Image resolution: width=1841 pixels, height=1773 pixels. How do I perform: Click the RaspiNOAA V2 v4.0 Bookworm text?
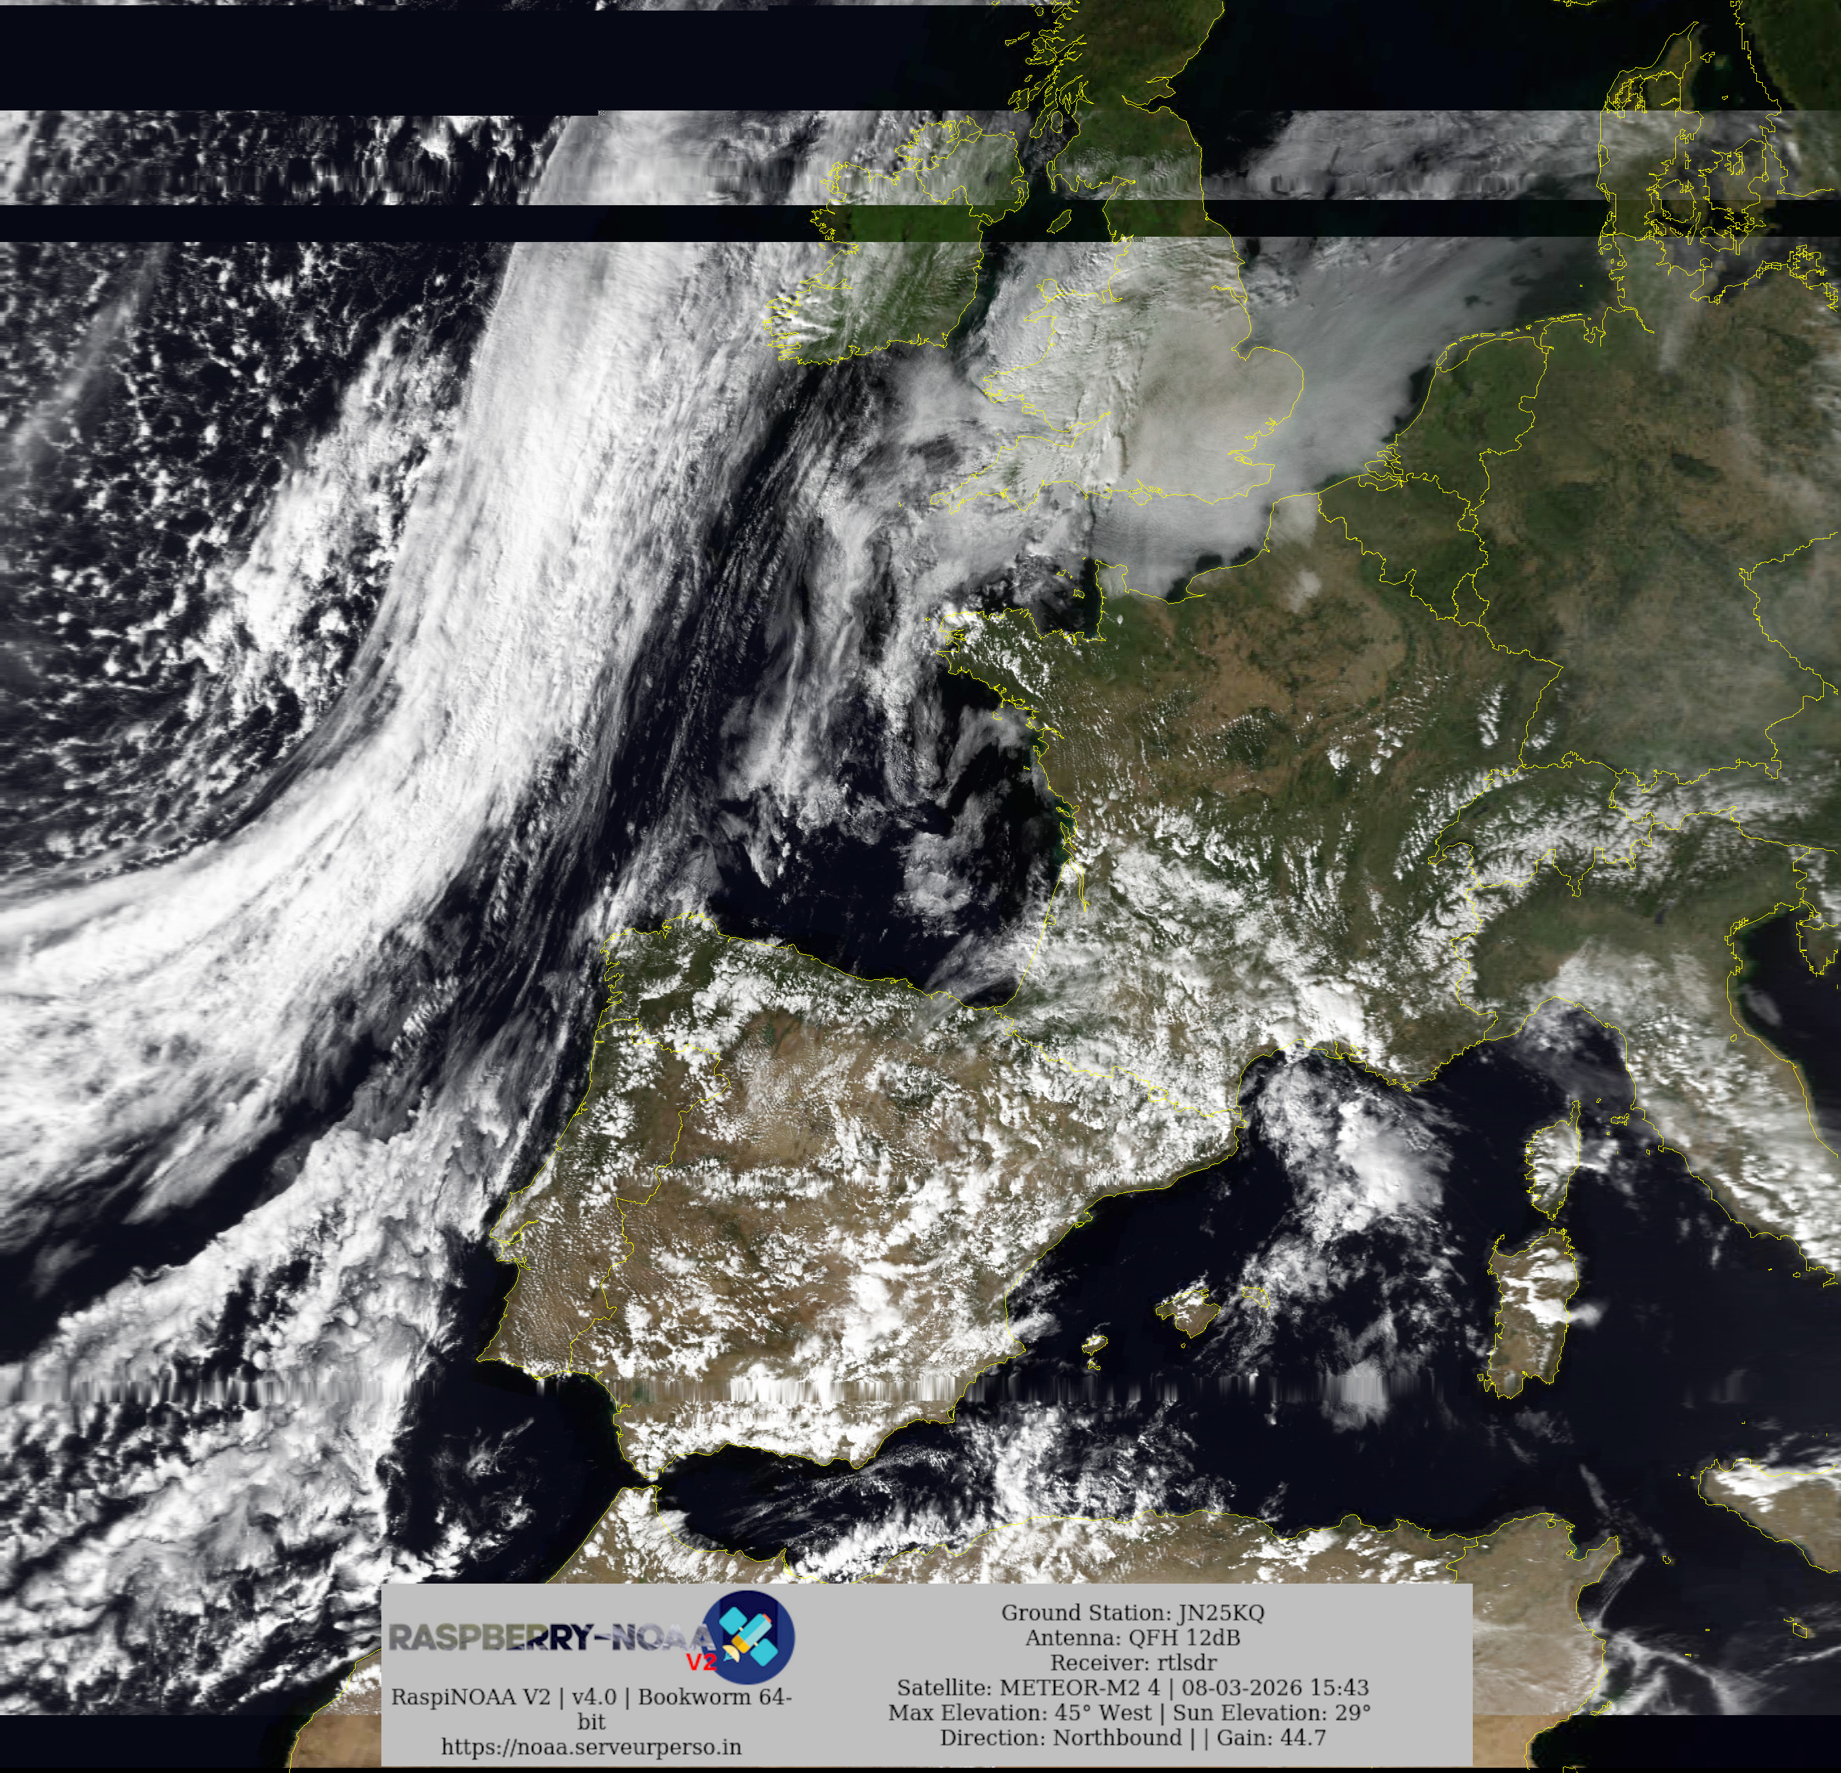click(591, 1697)
